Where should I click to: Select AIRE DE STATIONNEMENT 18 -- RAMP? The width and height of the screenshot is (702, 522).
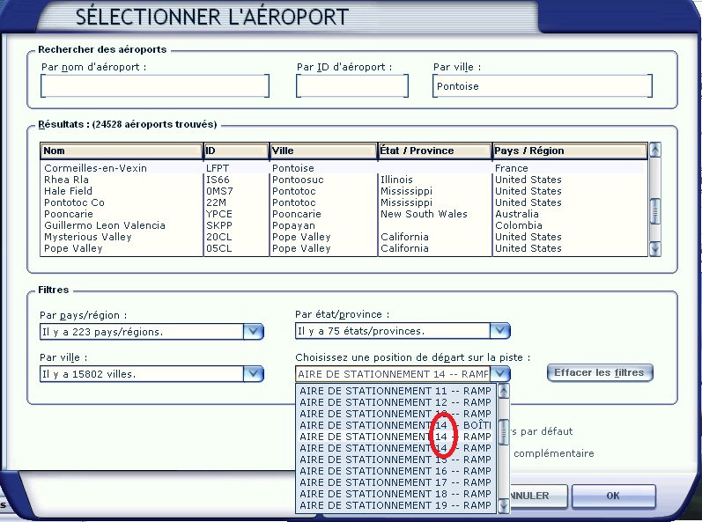(x=395, y=494)
